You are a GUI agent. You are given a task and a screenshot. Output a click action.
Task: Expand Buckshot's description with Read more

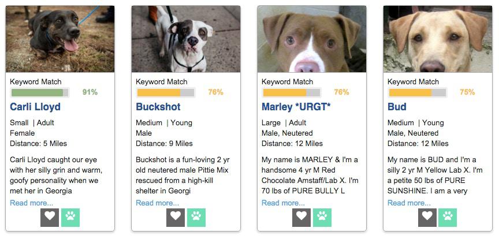click(x=157, y=203)
